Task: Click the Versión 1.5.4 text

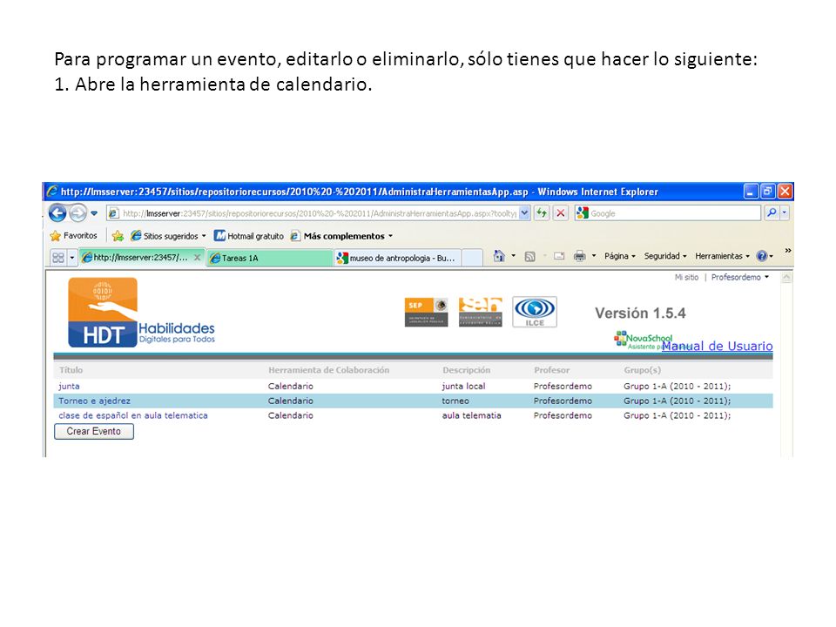Action: pos(640,313)
